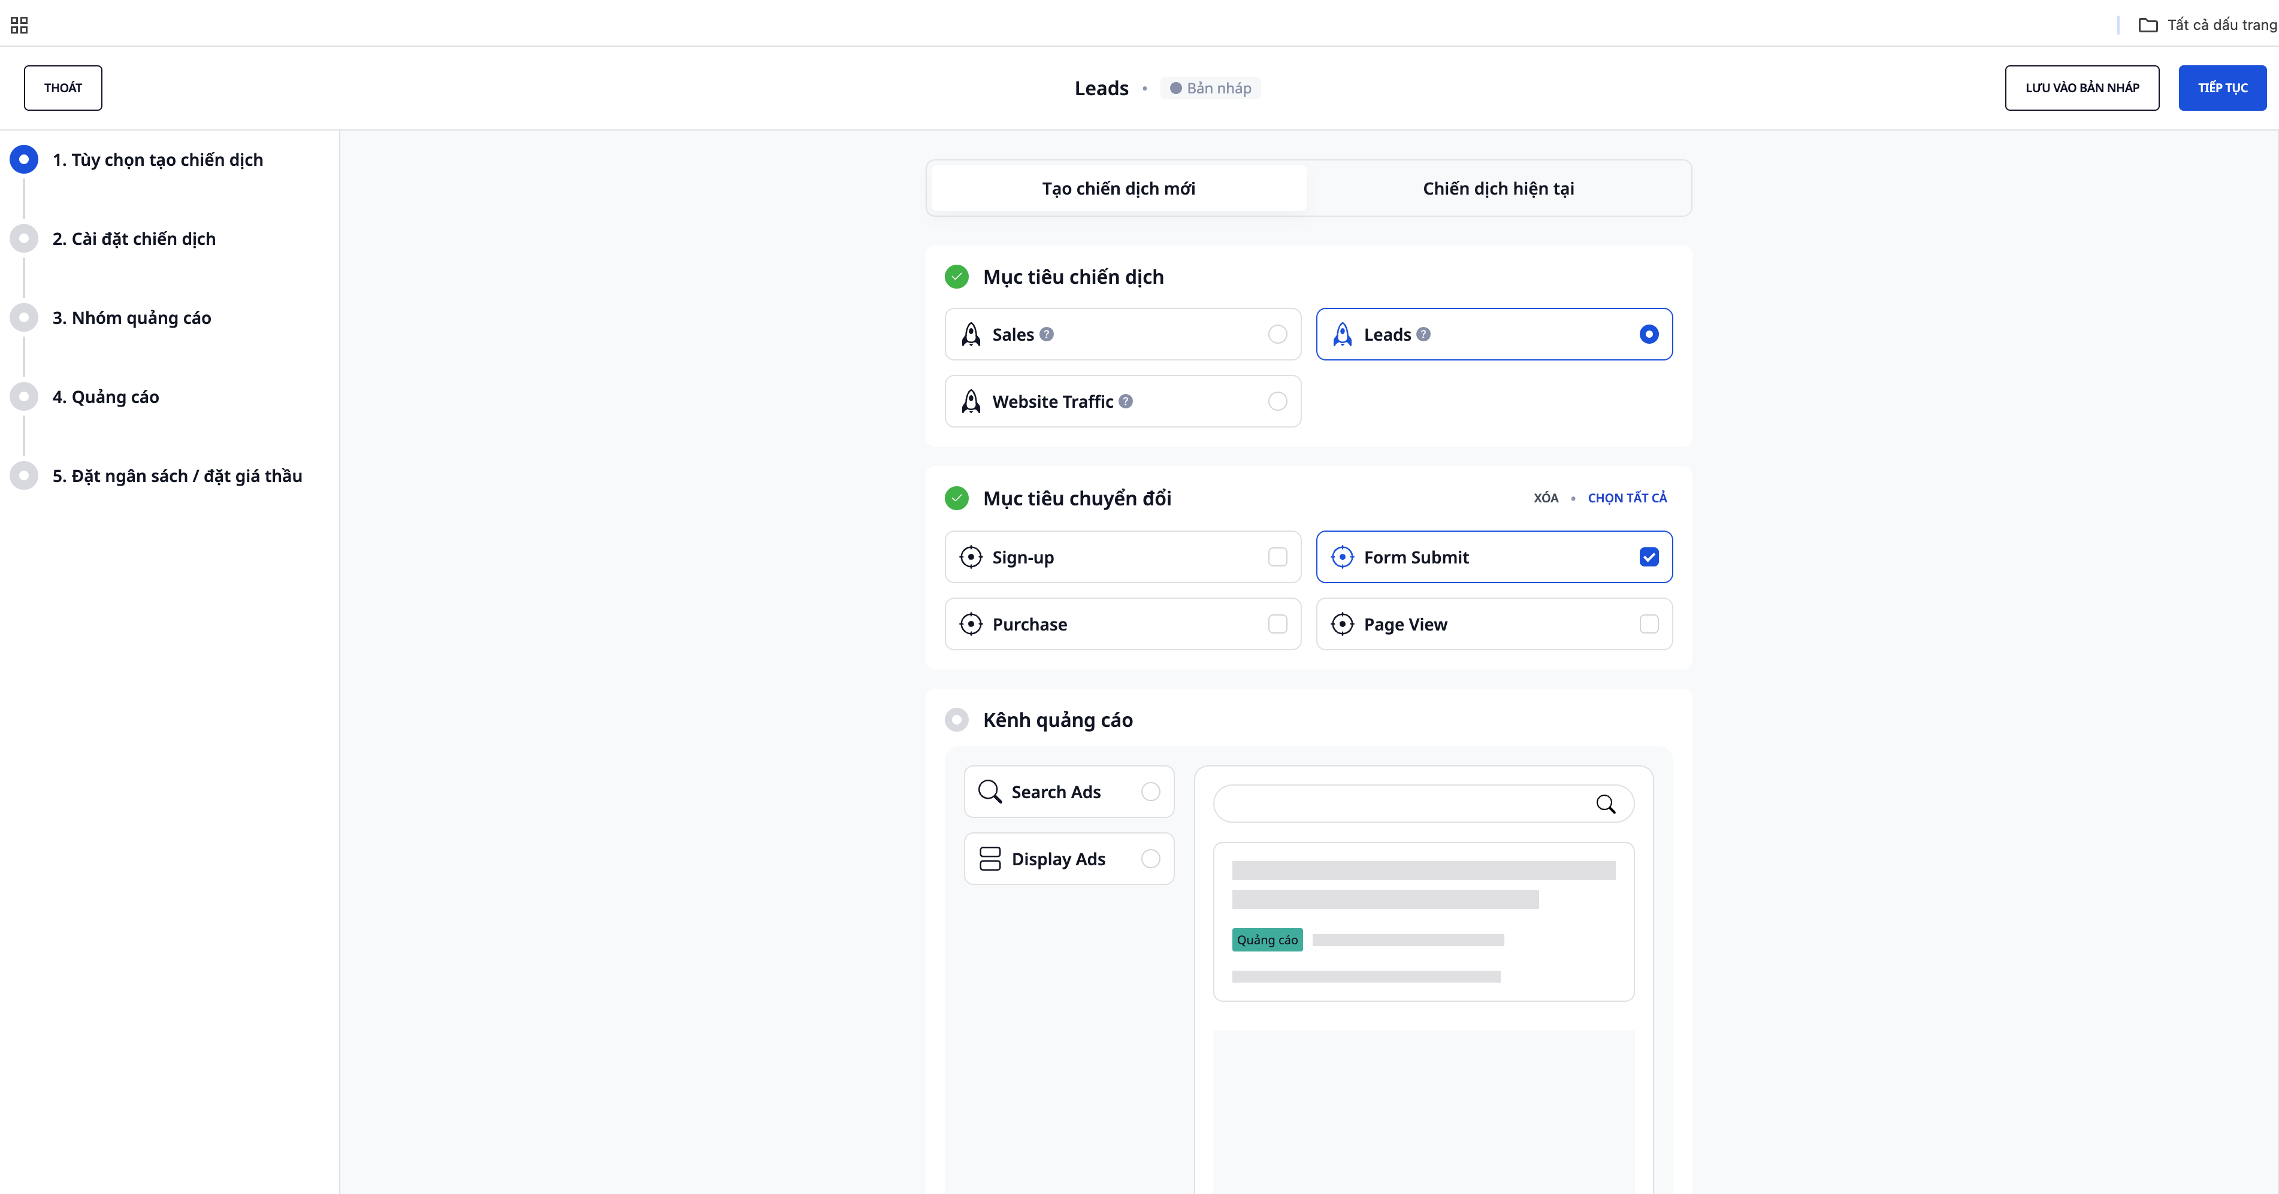Viewport: 2279px width, 1194px height.
Task: Click the help icon next to Leads
Action: click(1423, 334)
